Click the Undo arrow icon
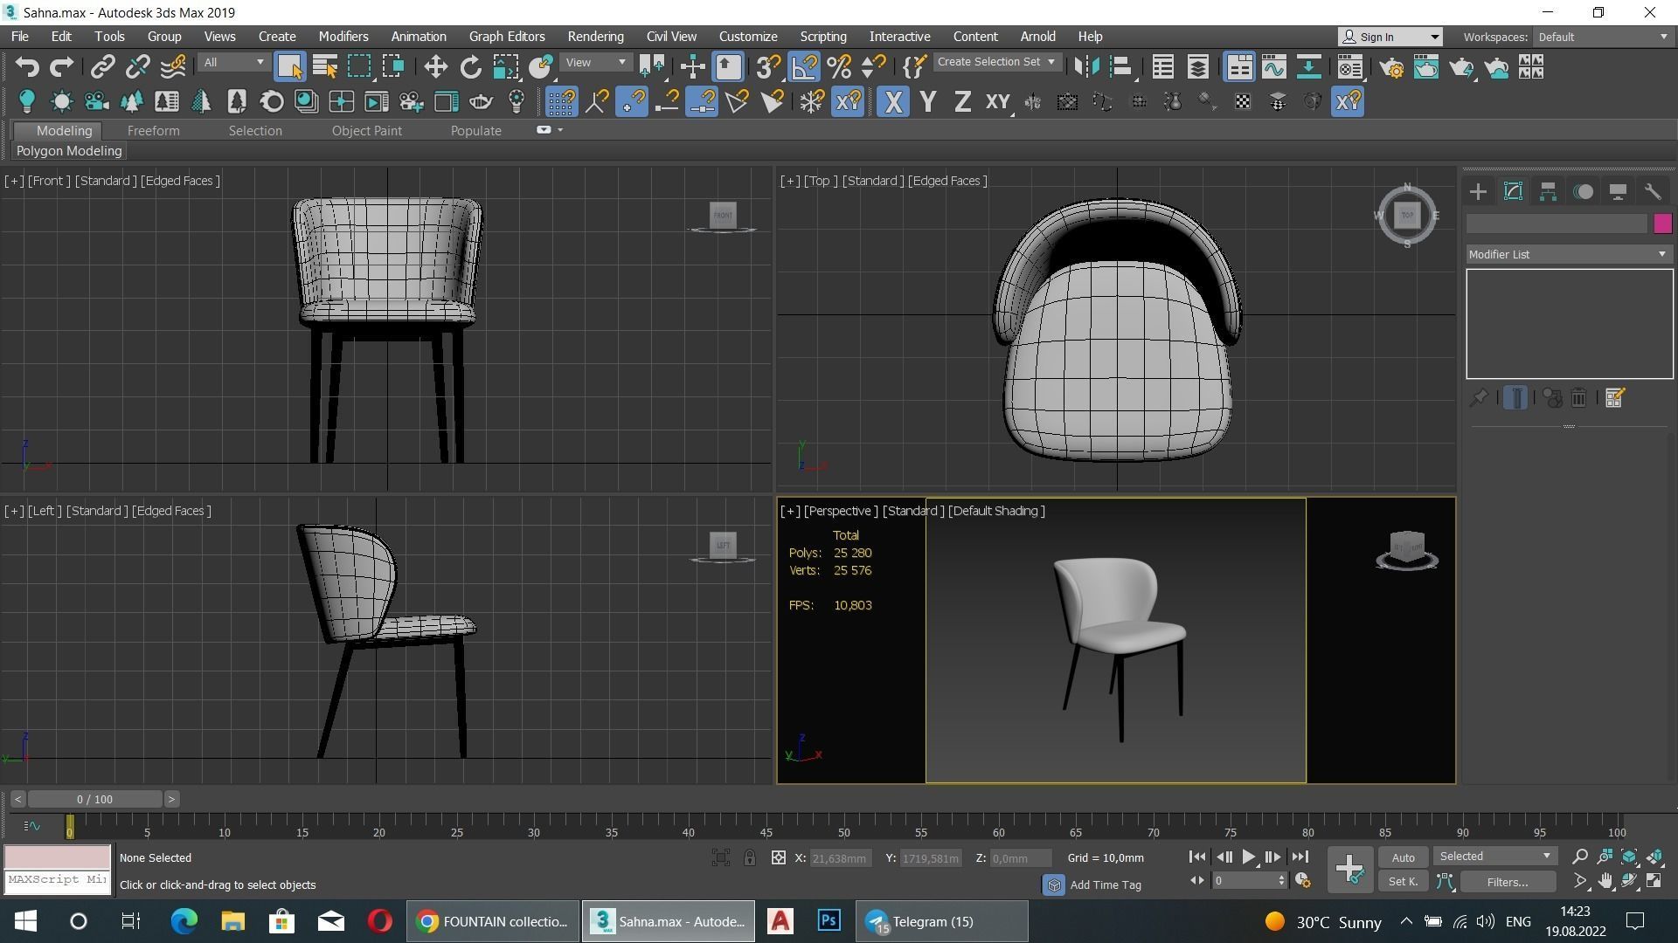Image resolution: width=1678 pixels, height=943 pixels. [x=27, y=67]
